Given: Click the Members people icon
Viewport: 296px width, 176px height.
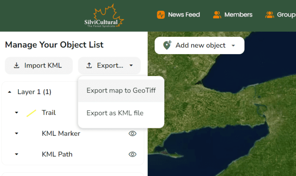Looking at the screenshot, I should click(217, 15).
